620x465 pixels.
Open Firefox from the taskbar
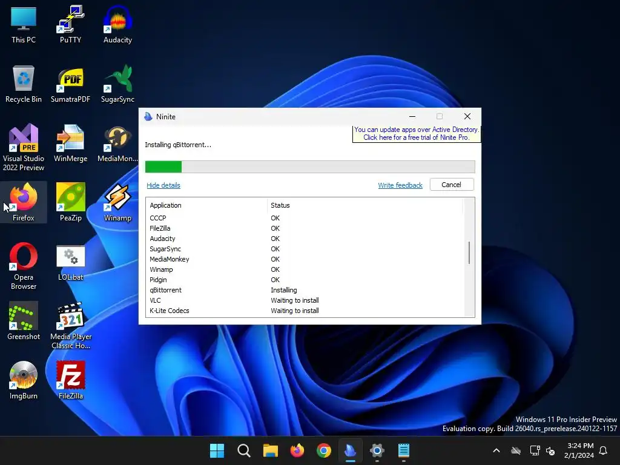[x=297, y=450]
